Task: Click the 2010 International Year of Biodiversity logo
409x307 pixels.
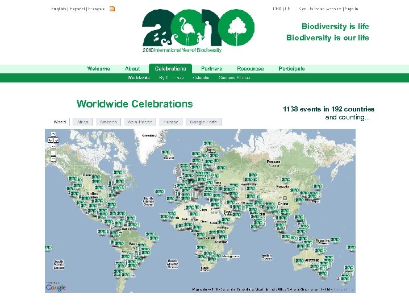Action: click(x=198, y=31)
